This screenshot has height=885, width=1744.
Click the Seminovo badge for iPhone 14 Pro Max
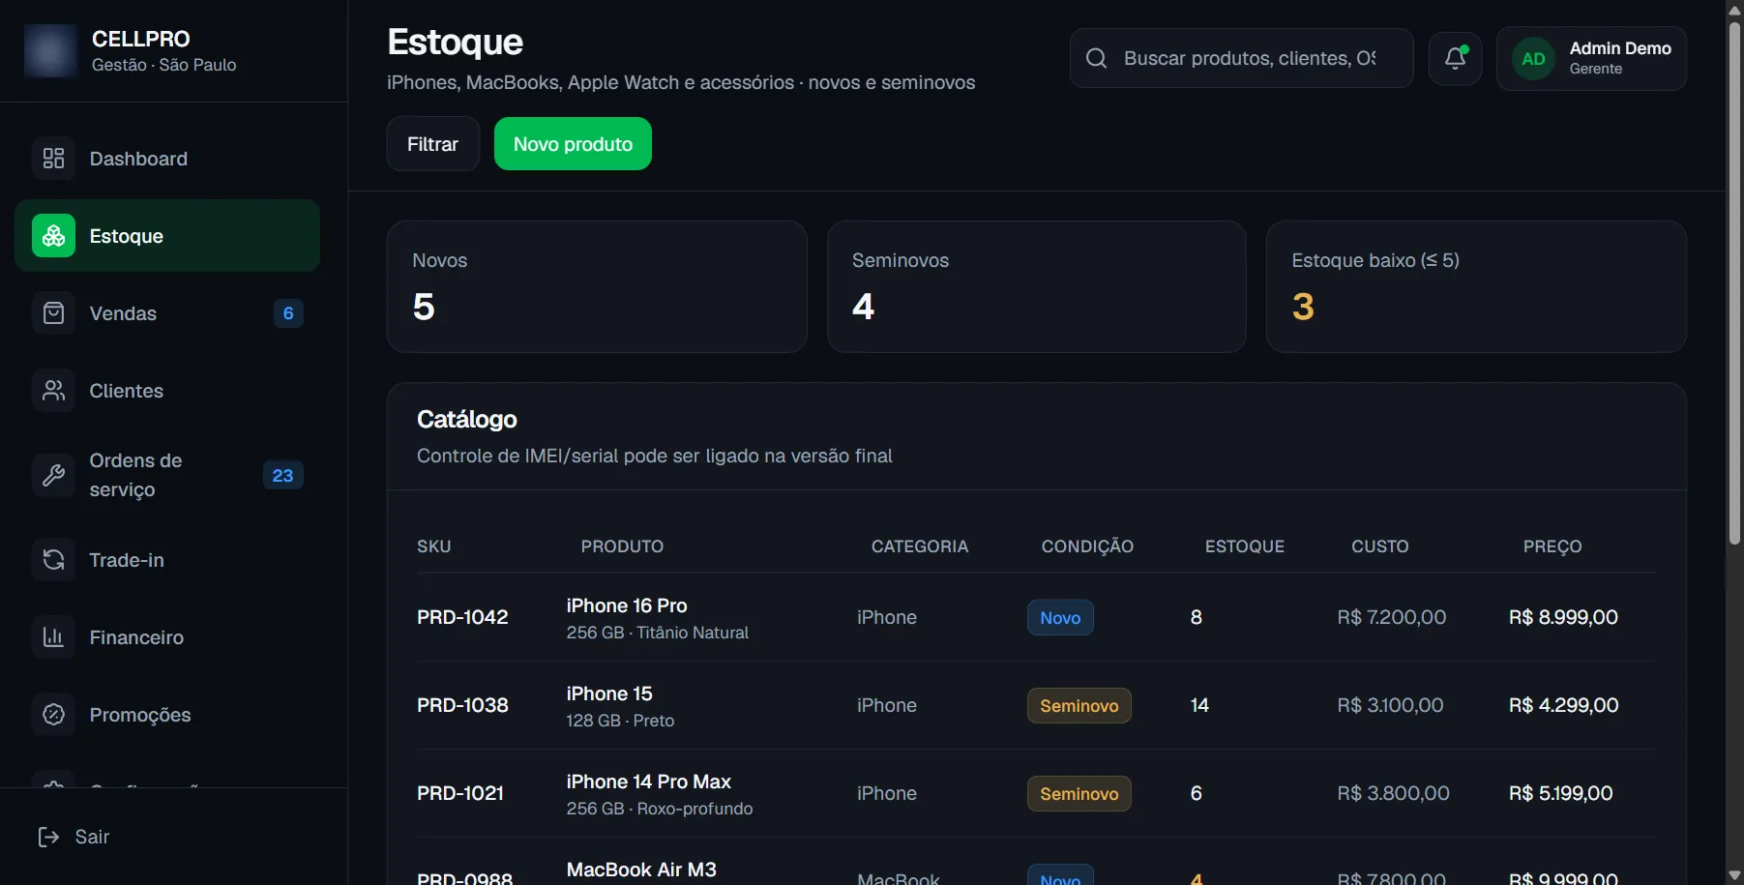pyautogui.click(x=1079, y=794)
